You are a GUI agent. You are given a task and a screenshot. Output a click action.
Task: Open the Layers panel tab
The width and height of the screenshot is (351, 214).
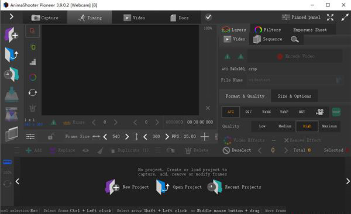234,30
